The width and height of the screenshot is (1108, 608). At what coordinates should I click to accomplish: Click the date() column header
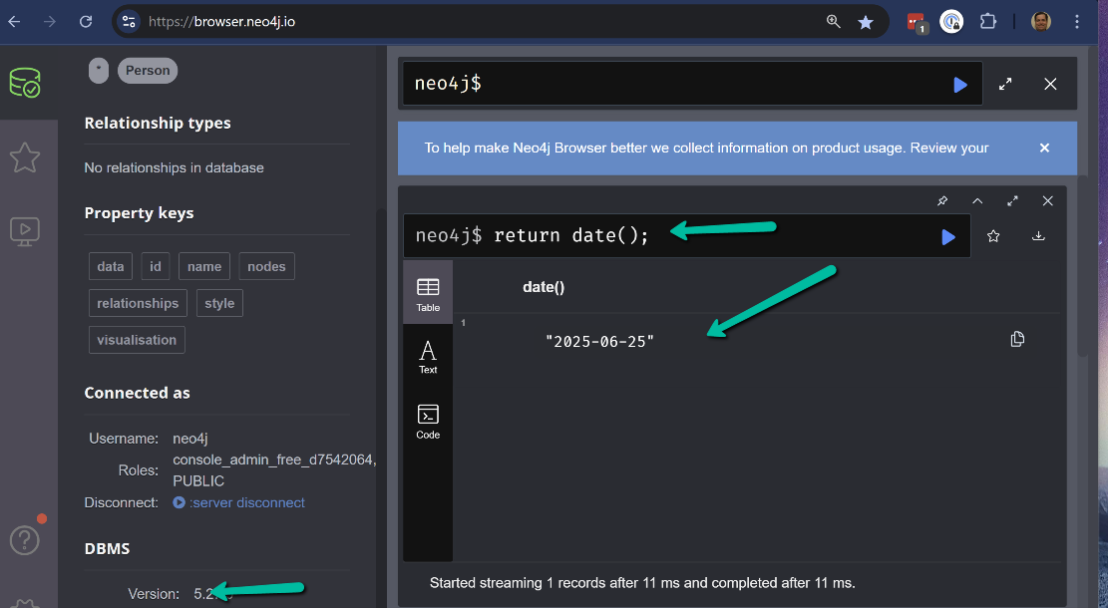(x=544, y=287)
